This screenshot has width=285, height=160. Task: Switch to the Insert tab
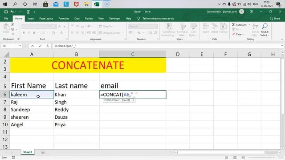pyautogui.click(x=31, y=19)
